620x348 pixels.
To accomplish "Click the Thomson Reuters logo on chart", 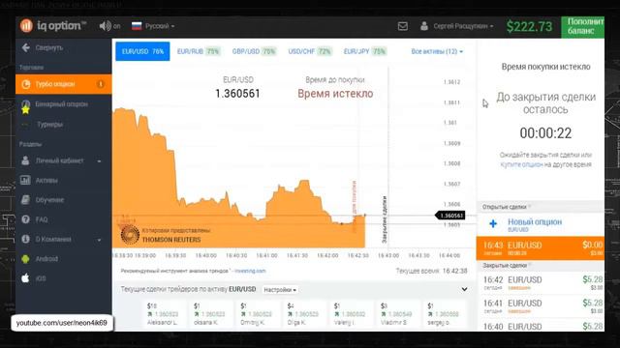I will [x=130, y=235].
